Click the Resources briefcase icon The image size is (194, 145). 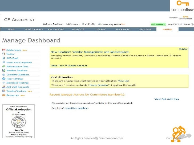click(x=4, y=95)
